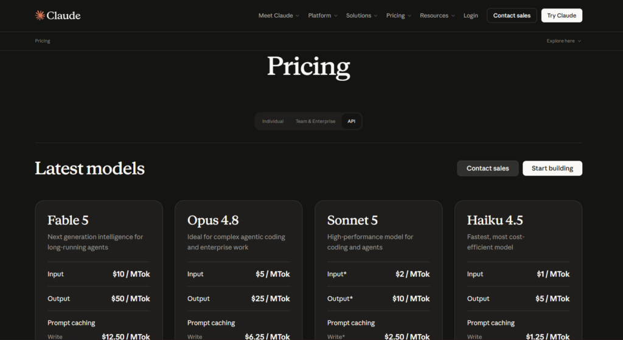This screenshot has height=340, width=623.
Task: Click Opus 4.8 input price $5 / MTok
Action: pos(273,274)
